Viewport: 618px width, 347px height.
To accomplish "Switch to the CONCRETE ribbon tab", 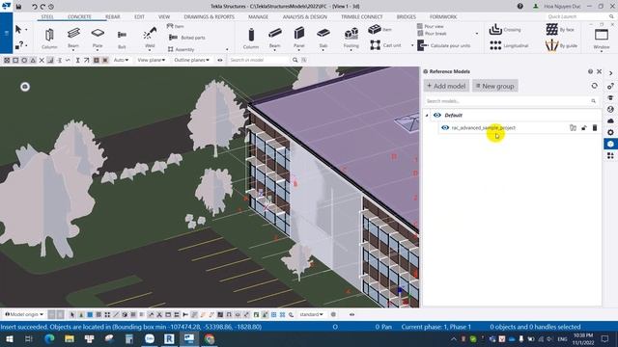I will pyautogui.click(x=79, y=17).
